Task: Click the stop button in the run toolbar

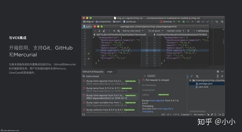Action: coord(192,22)
